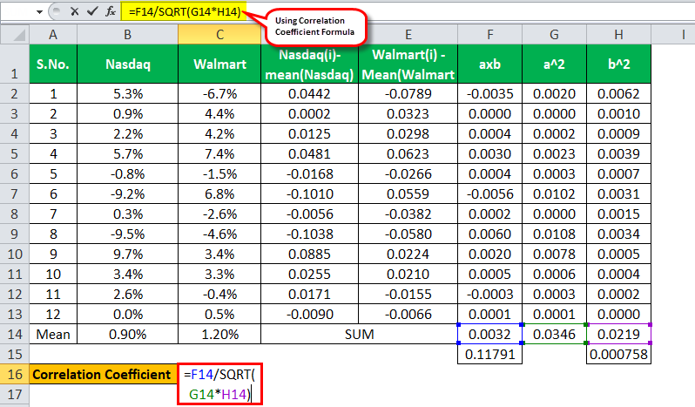
Task: Click the Enter checkmark icon in formula bar
Action: [x=92, y=11]
